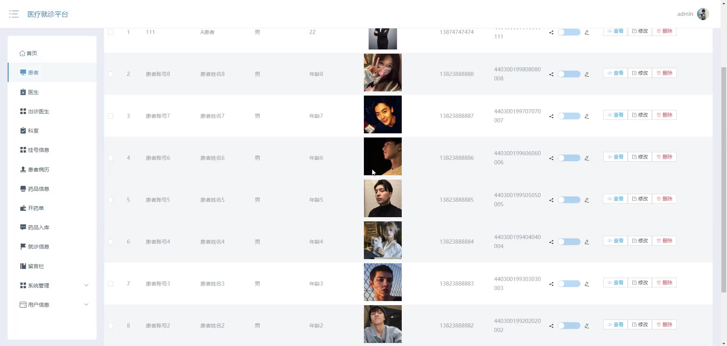Click the share icon in 患者账号2 row
This screenshot has width=727, height=346.
click(x=551, y=326)
